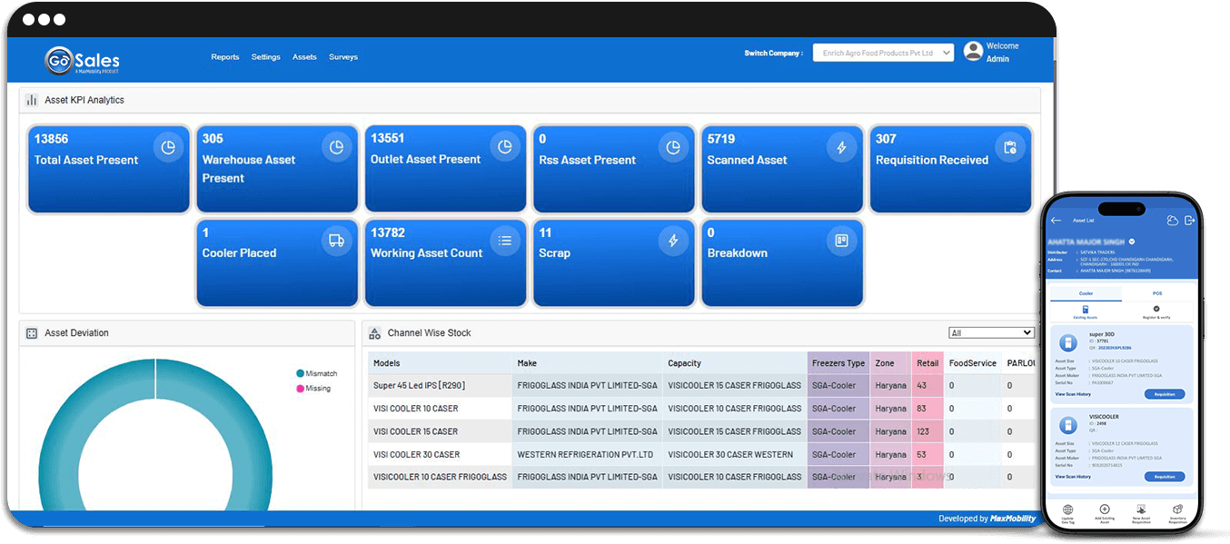
Task: Open the Surveys menu
Action: pyautogui.click(x=343, y=57)
